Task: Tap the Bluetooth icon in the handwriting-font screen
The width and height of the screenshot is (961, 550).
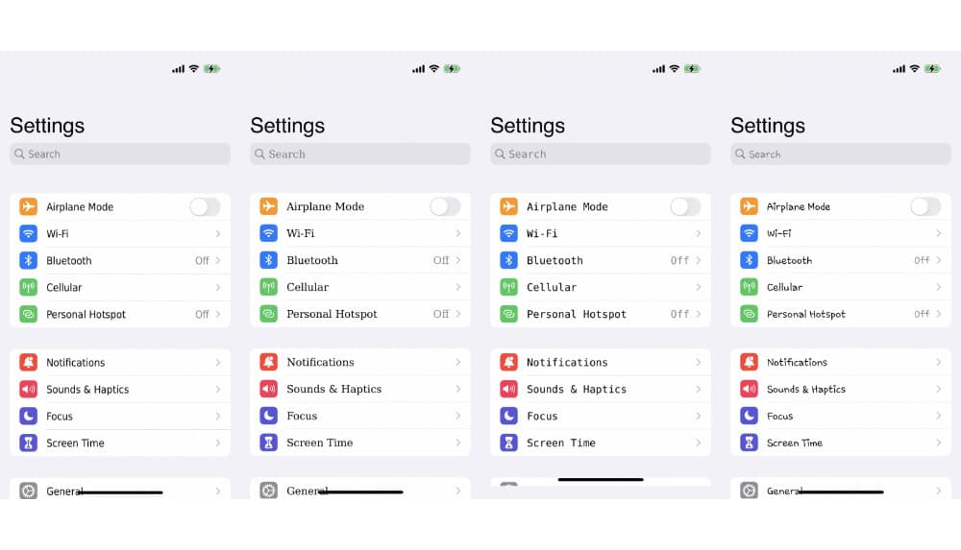Action: pyautogui.click(x=749, y=260)
